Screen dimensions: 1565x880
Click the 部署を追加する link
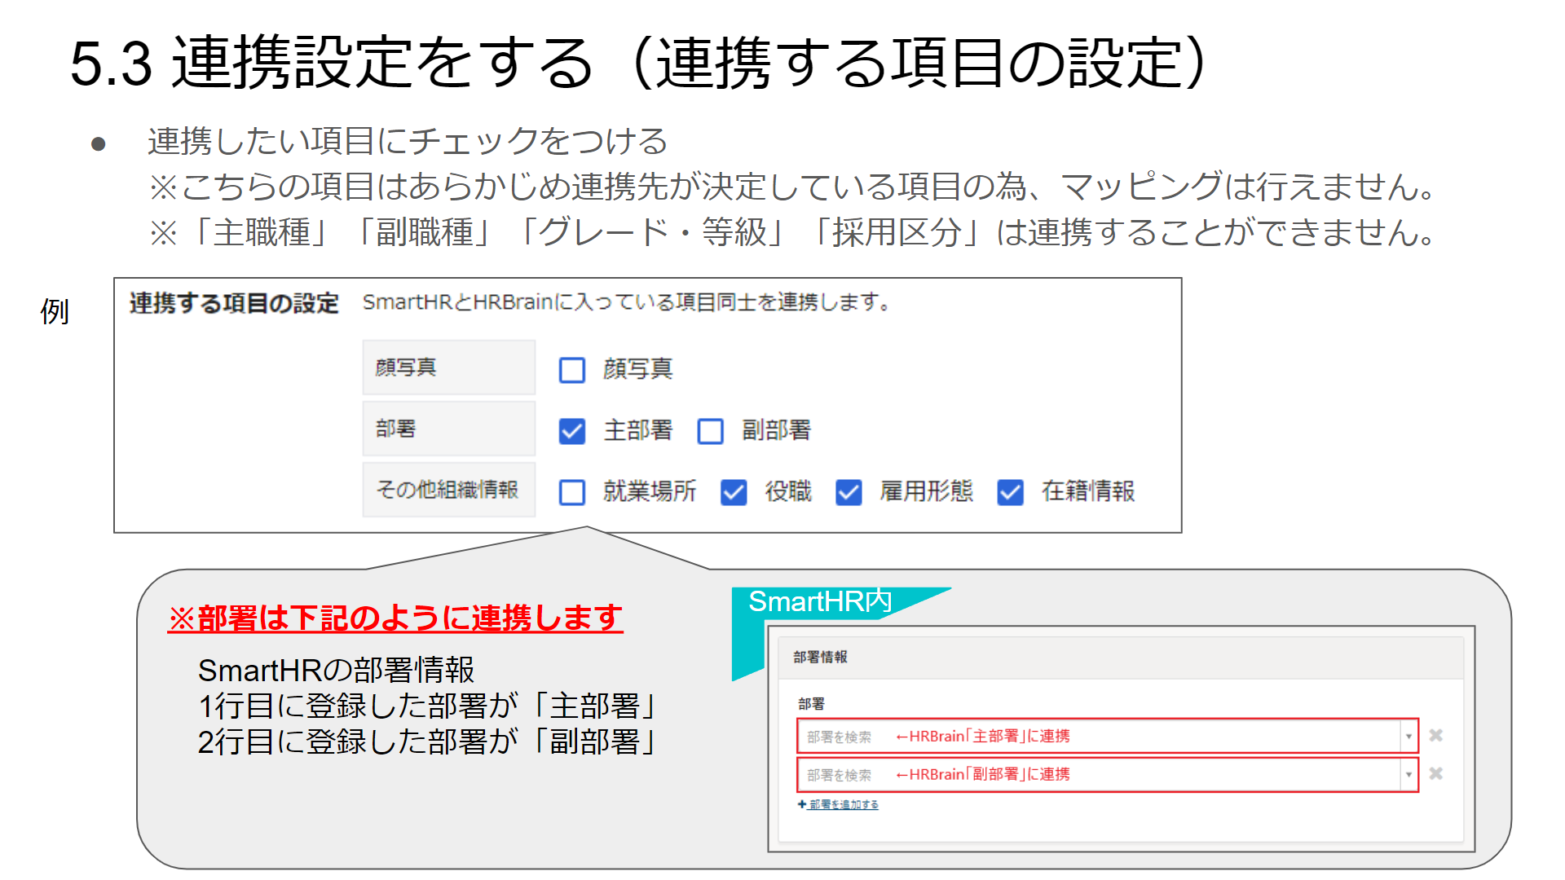(839, 805)
